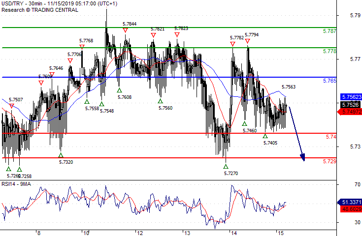Image resolution: width=362 pixels, height=236 pixels.
Task: Click the 5.7563 price label
Action: [289, 87]
